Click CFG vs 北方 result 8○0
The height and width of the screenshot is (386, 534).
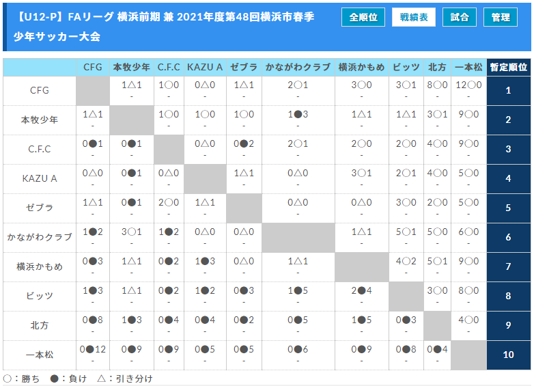[x=437, y=85]
